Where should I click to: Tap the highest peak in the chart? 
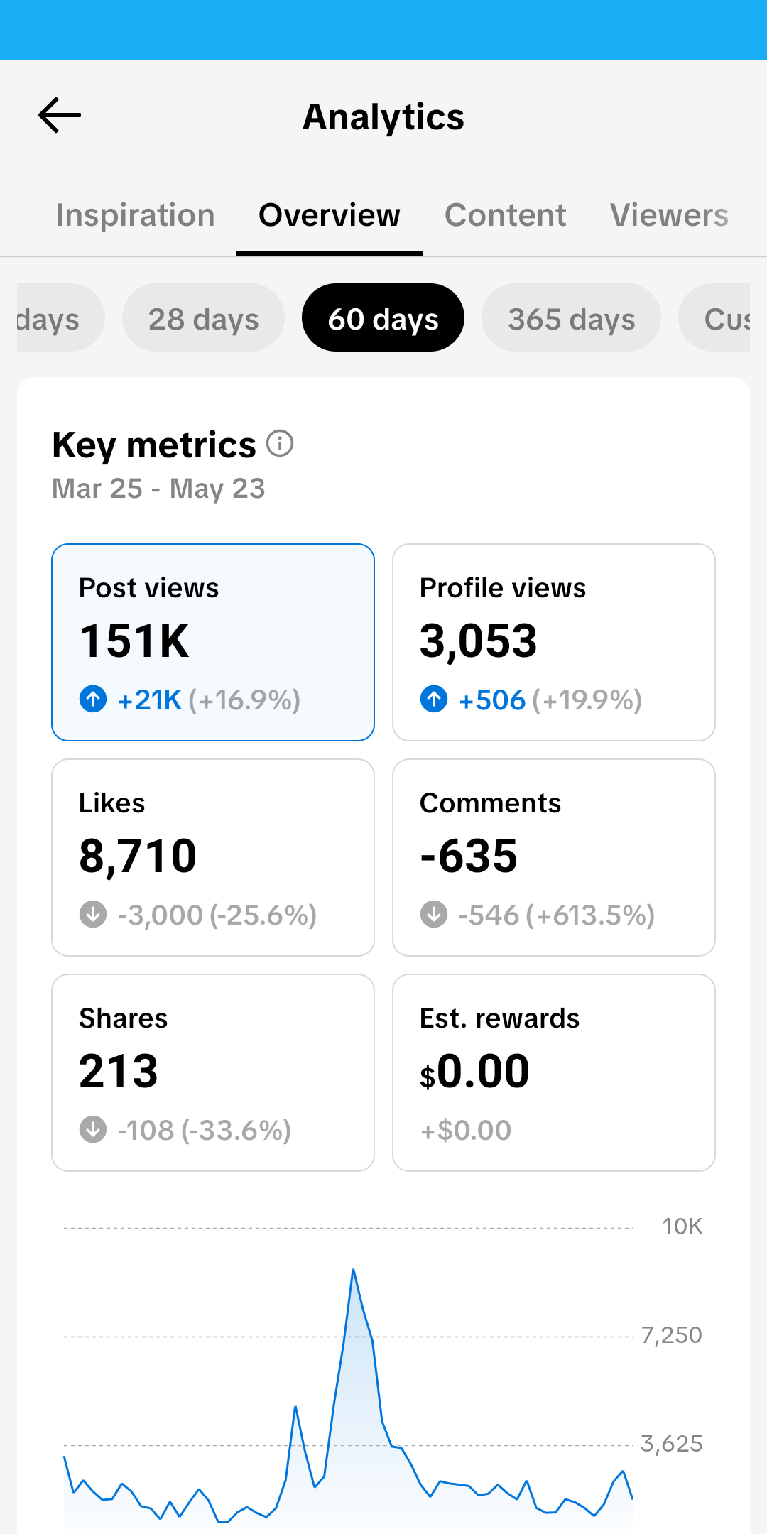coord(353,1270)
